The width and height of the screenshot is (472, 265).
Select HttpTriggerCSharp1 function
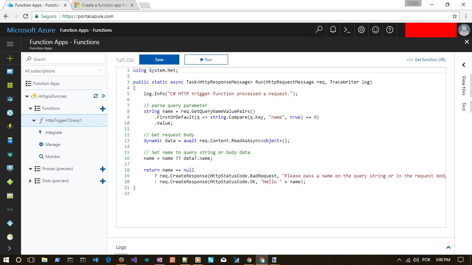pos(64,120)
